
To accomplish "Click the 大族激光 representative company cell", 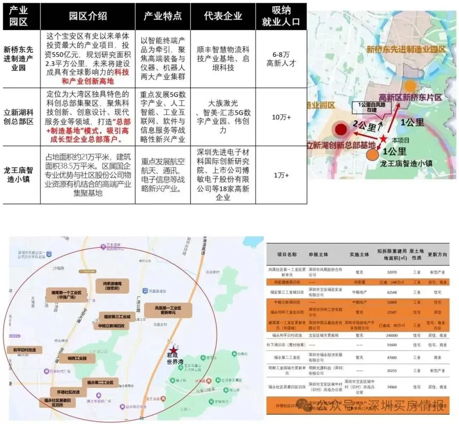I will (223, 117).
